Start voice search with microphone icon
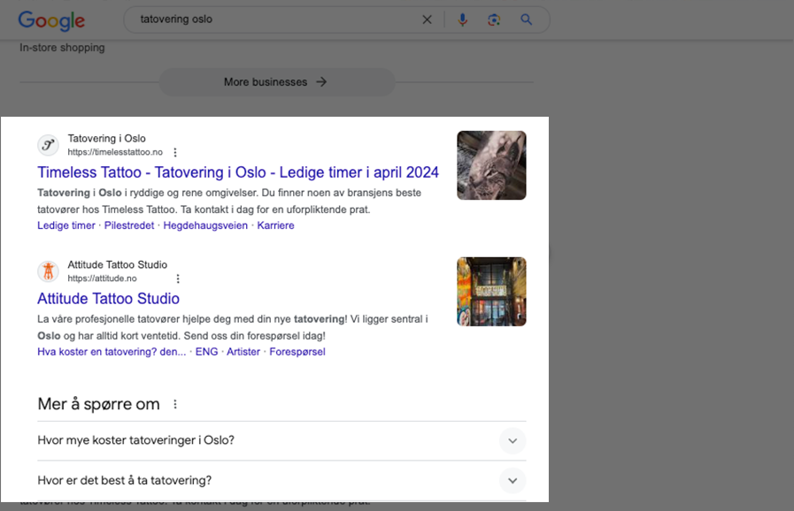This screenshot has width=794, height=511. 462,19
